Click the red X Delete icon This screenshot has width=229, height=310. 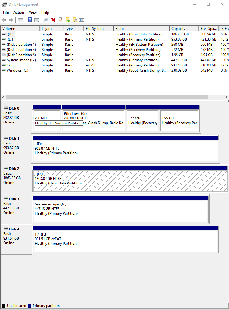(53, 20)
